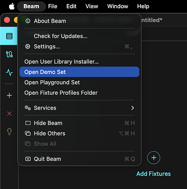Click the plus add icon in sidebar

(x=9, y=95)
